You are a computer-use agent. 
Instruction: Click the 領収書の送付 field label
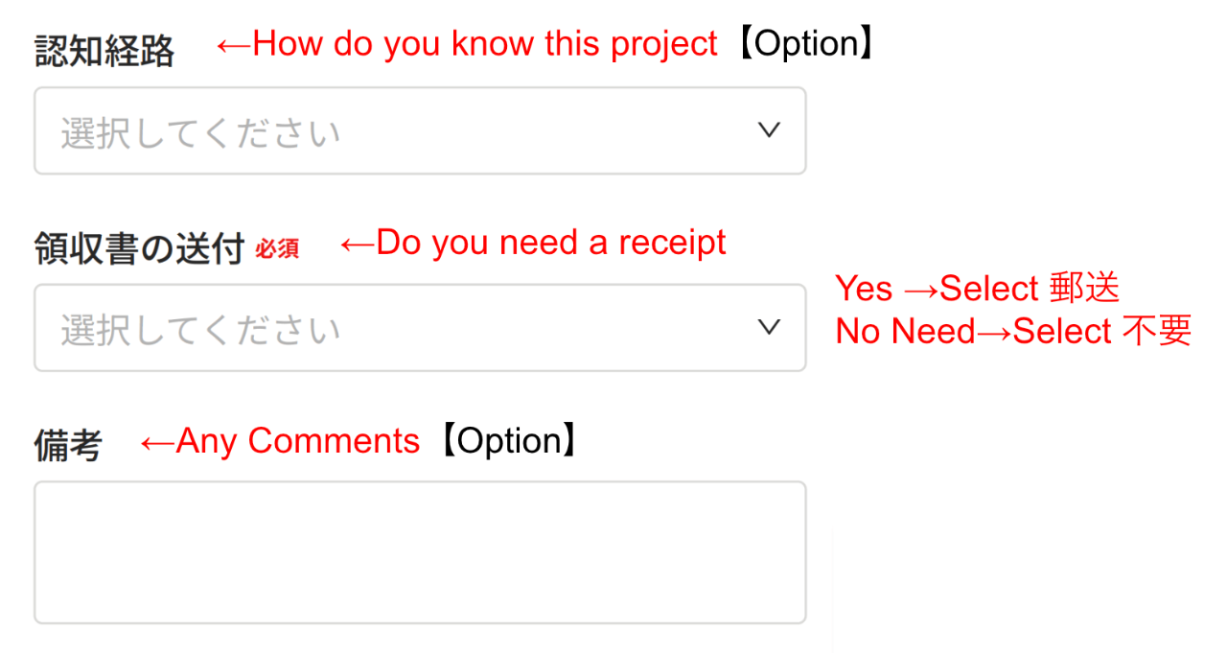pyautogui.click(x=140, y=248)
